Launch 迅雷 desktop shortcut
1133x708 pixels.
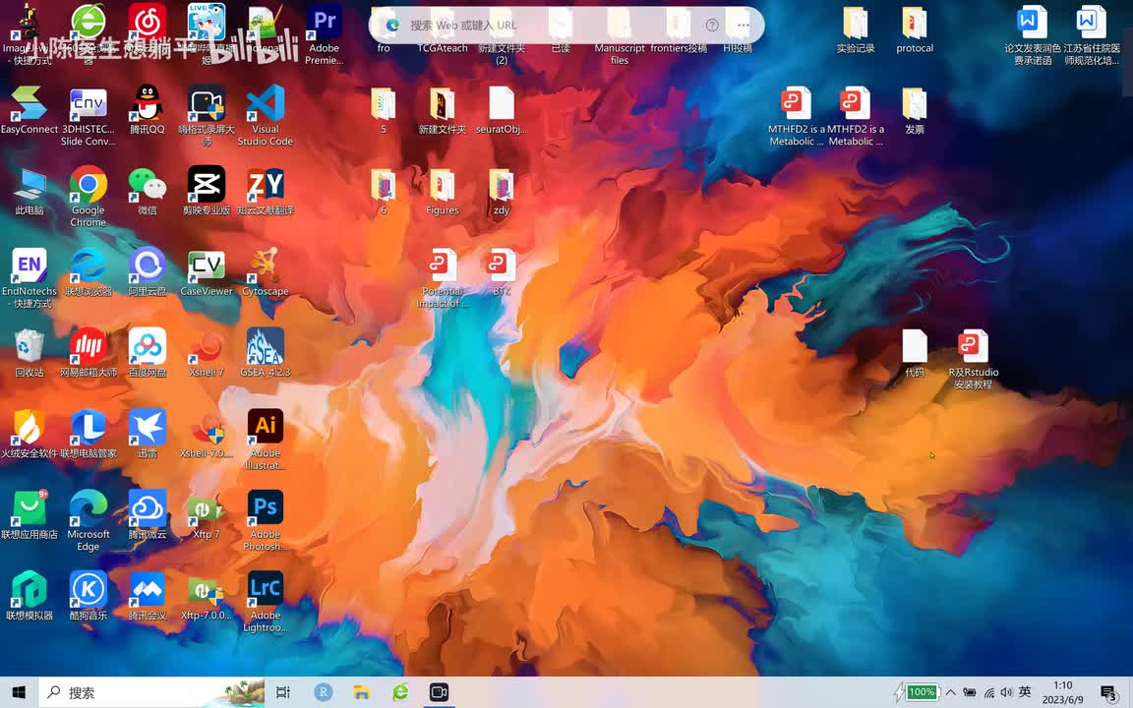[148, 434]
